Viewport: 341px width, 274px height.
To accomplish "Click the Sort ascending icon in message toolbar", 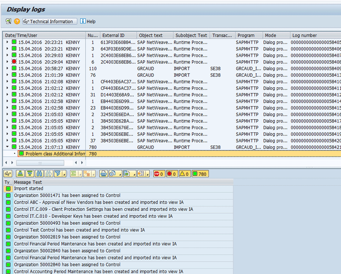I will (20, 174).
